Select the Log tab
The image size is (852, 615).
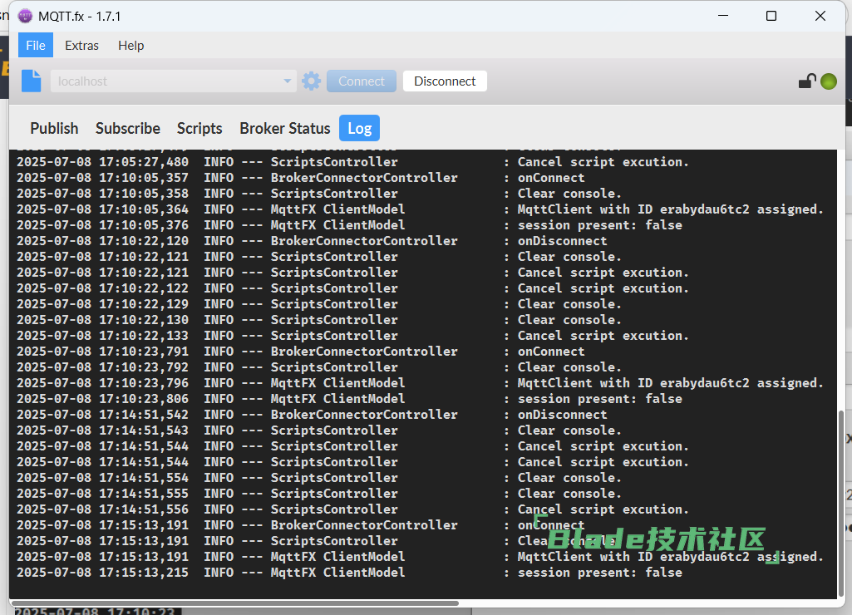[359, 128]
